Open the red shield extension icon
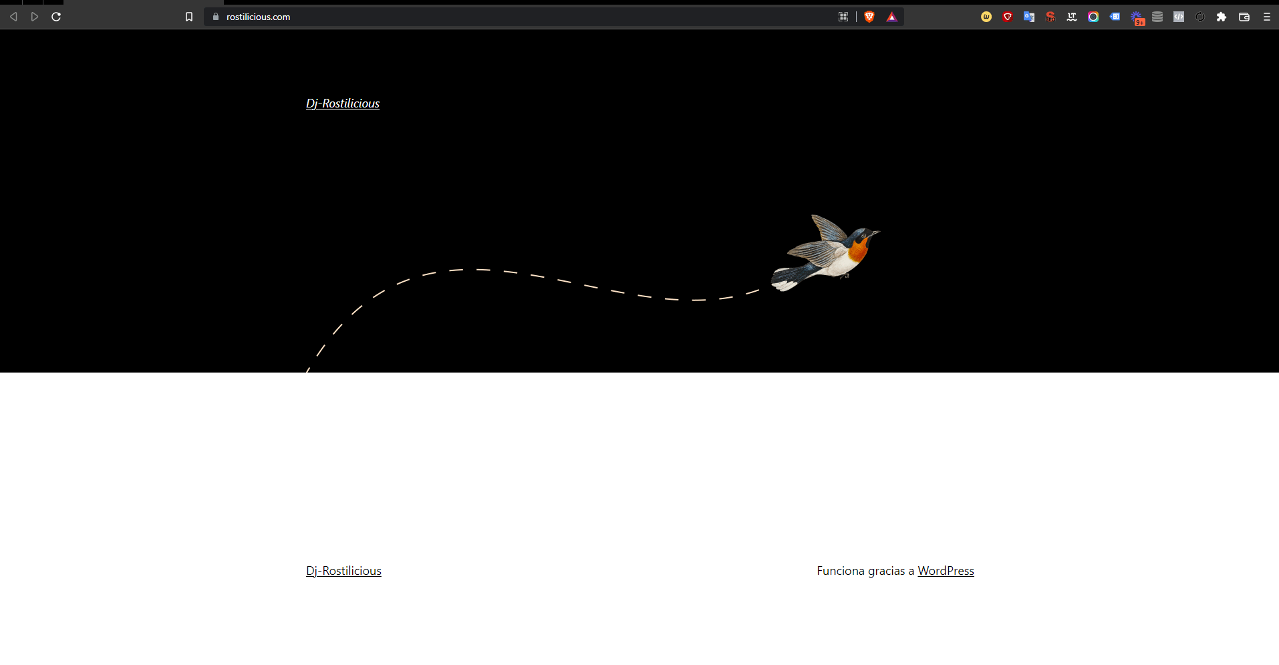Image resolution: width=1279 pixels, height=665 pixels. click(1008, 17)
